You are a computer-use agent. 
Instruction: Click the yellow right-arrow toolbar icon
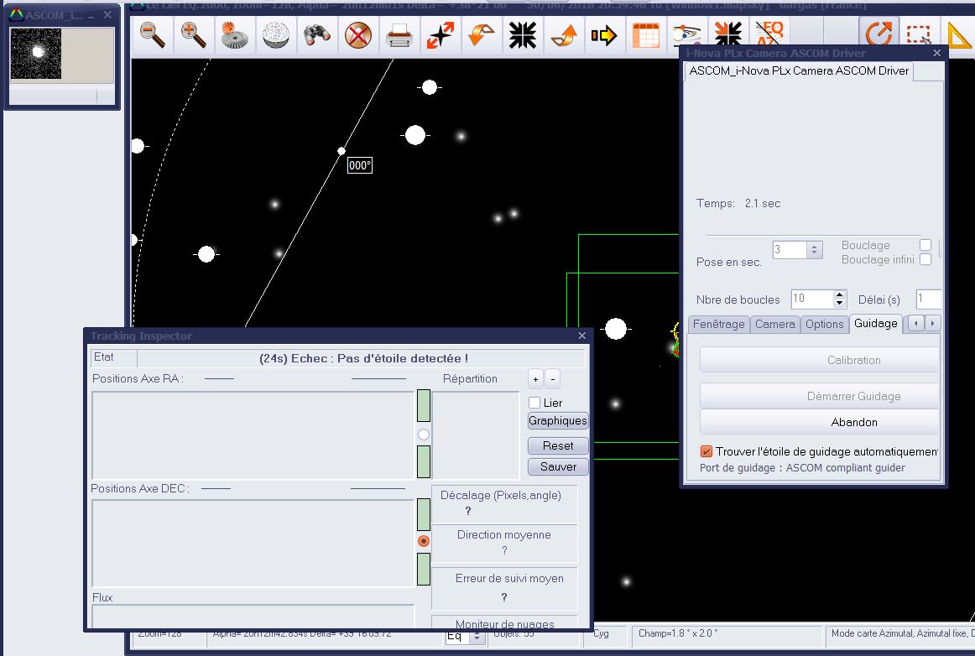(x=604, y=35)
